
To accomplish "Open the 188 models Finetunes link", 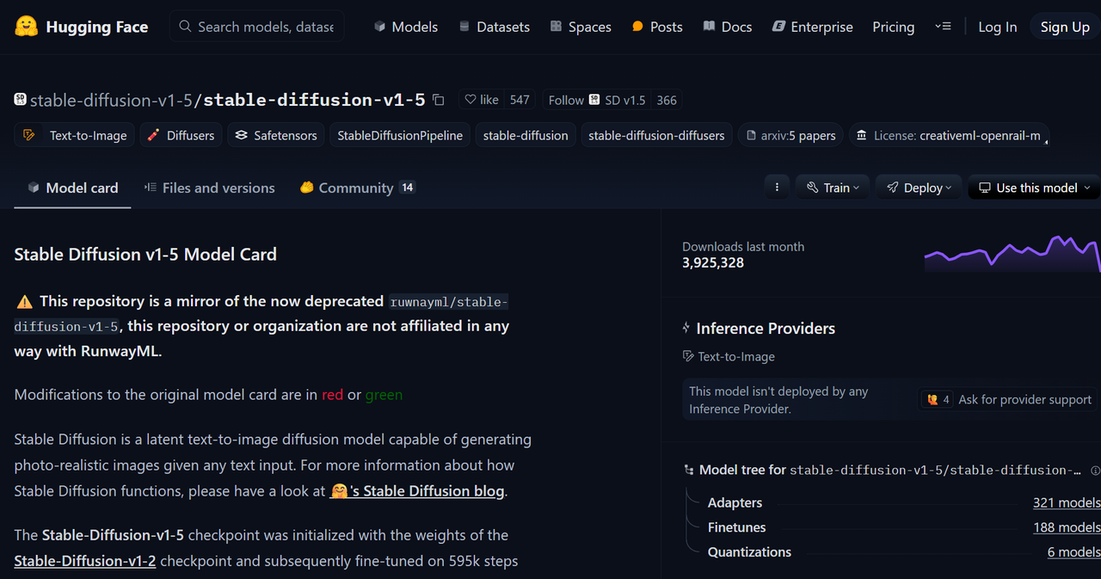I will point(1067,527).
